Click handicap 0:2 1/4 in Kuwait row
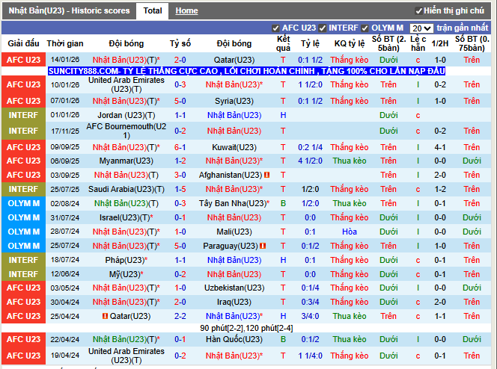The width and height of the screenshot is (497, 369). pos(310,147)
